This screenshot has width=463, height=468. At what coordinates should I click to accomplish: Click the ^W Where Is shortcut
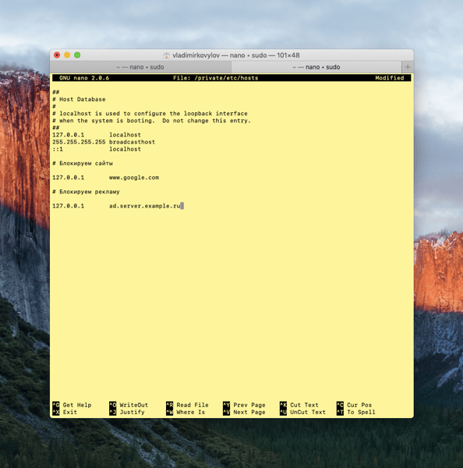(186, 412)
